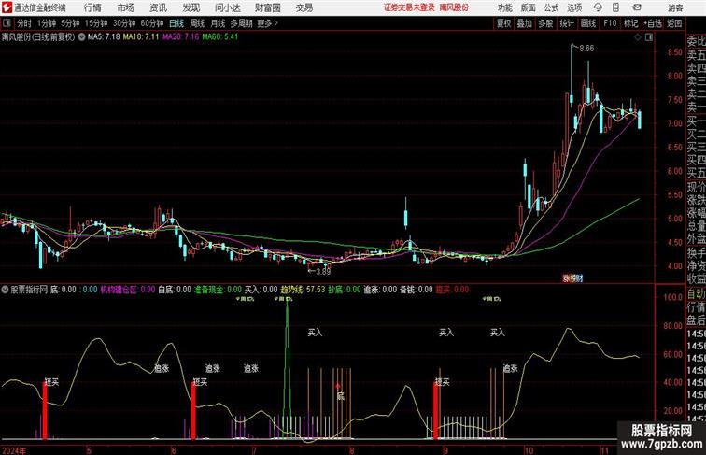This screenshot has width=706, height=455.
Task: Click the 南风股份(日线 前复权) chart title
Action: point(38,37)
